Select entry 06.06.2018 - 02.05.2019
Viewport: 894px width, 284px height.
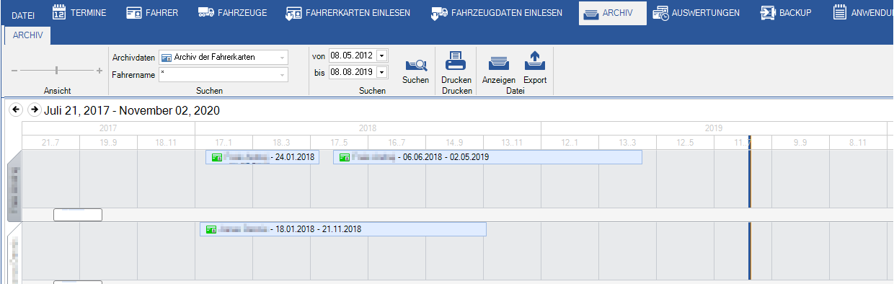coord(487,156)
